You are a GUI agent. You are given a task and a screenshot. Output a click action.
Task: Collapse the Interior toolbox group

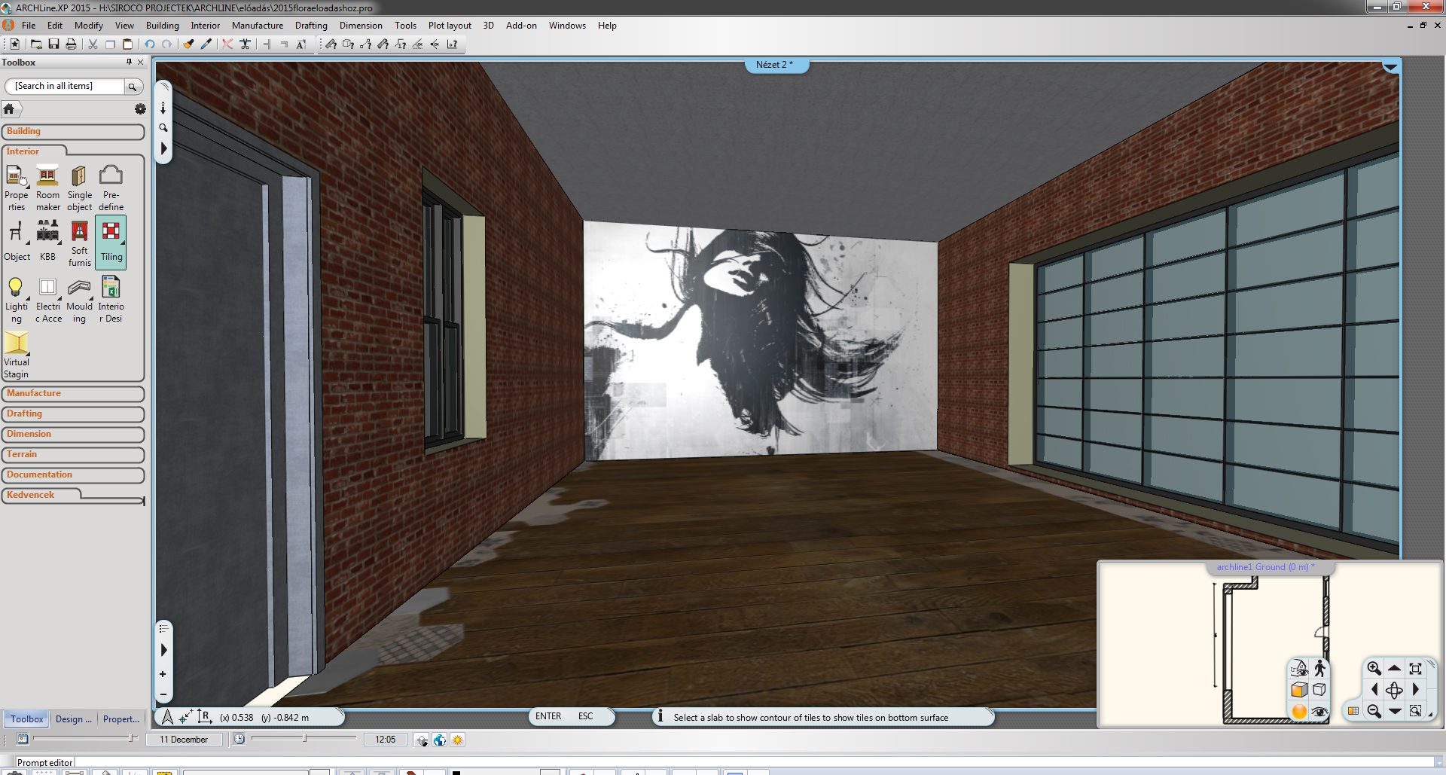[35, 151]
